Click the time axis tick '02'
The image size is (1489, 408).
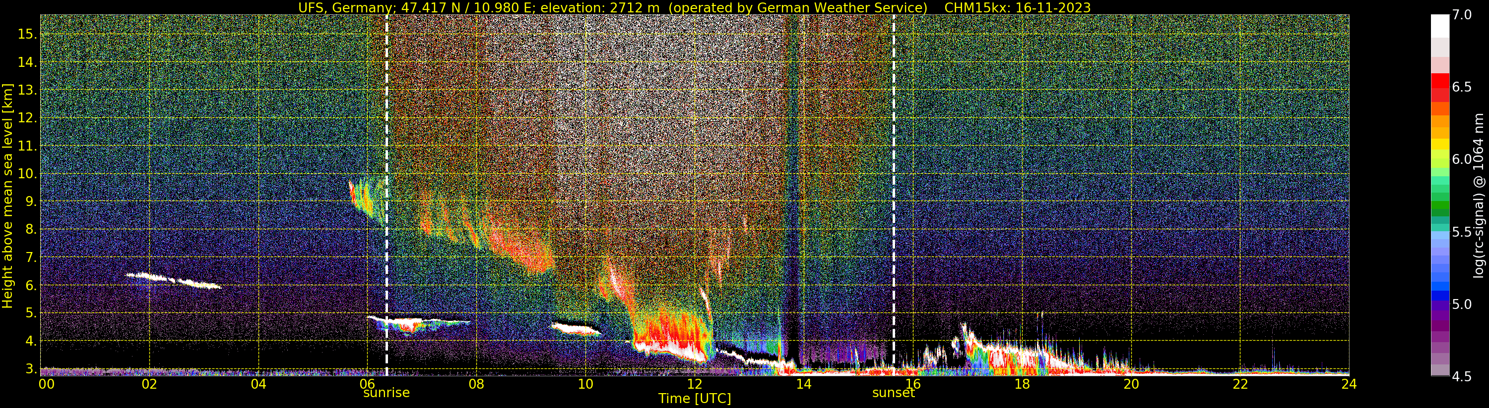(149, 384)
